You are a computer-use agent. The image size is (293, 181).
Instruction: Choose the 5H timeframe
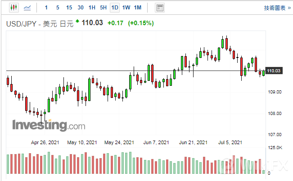[x=103, y=8]
